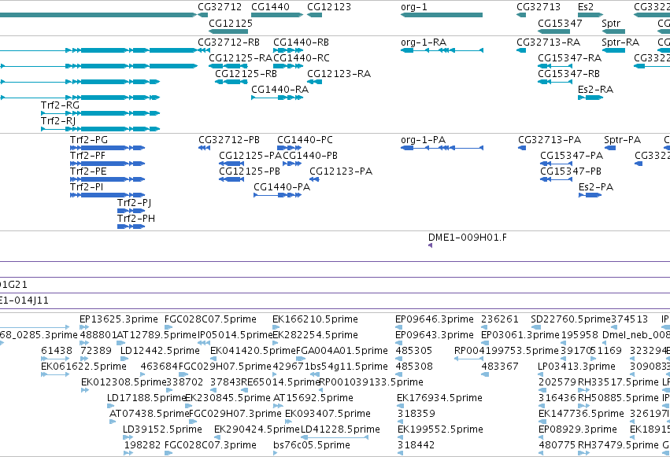Open EST EK166210.5prime
Viewport: 670px width, 457px height.
click(x=315, y=319)
